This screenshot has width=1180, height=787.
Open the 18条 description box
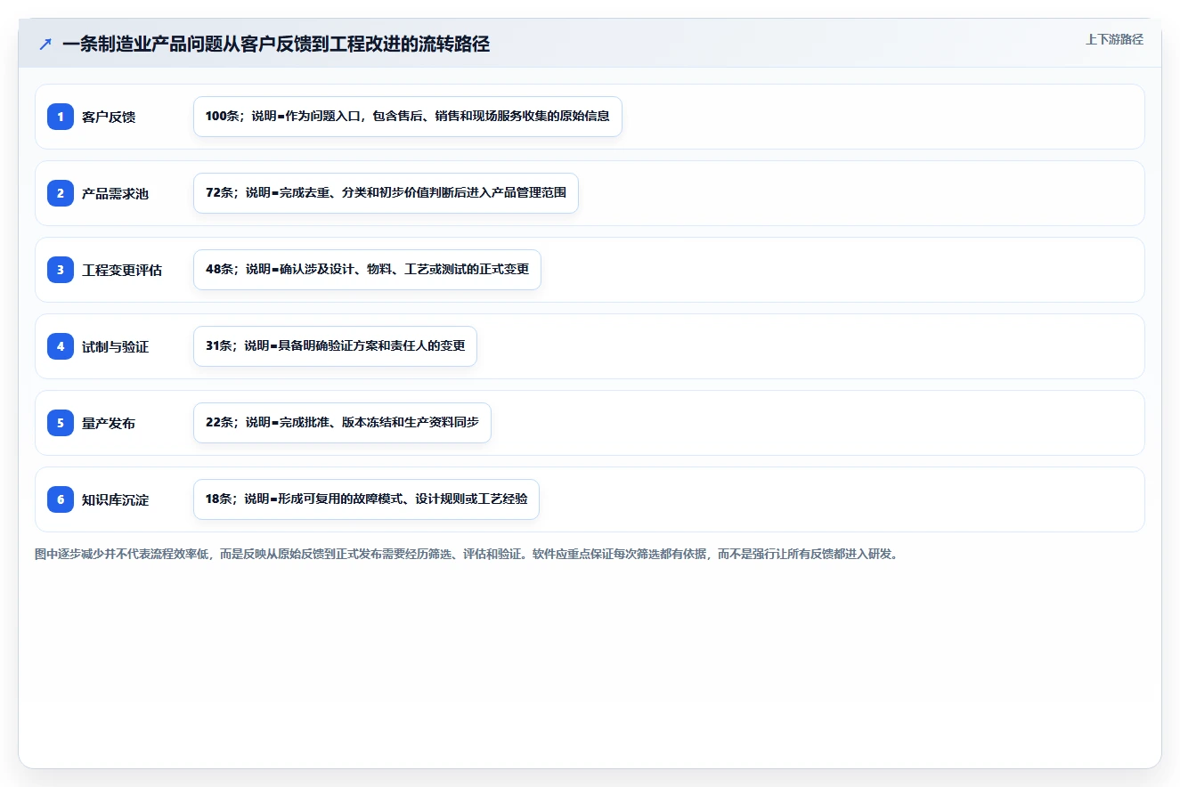pos(366,499)
